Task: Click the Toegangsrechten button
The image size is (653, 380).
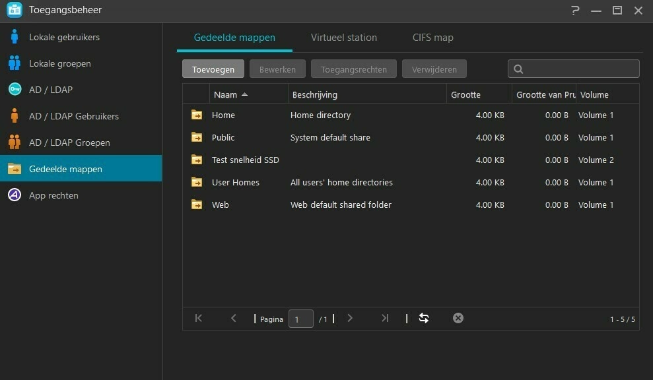Action: (353, 69)
